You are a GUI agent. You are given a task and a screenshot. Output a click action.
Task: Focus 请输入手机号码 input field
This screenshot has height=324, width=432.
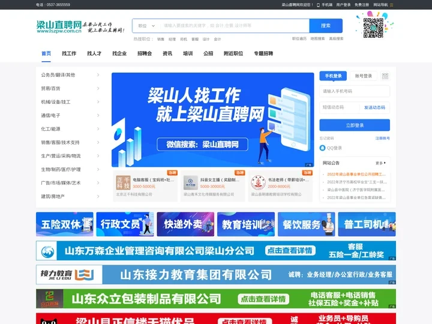click(355, 91)
